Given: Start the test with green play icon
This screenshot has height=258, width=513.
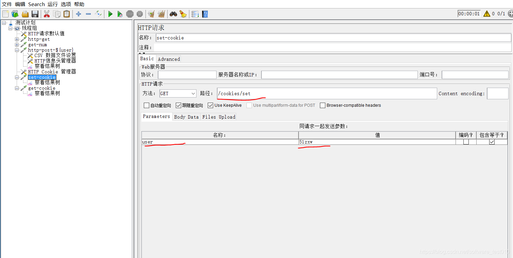Looking at the screenshot, I should 110,14.
